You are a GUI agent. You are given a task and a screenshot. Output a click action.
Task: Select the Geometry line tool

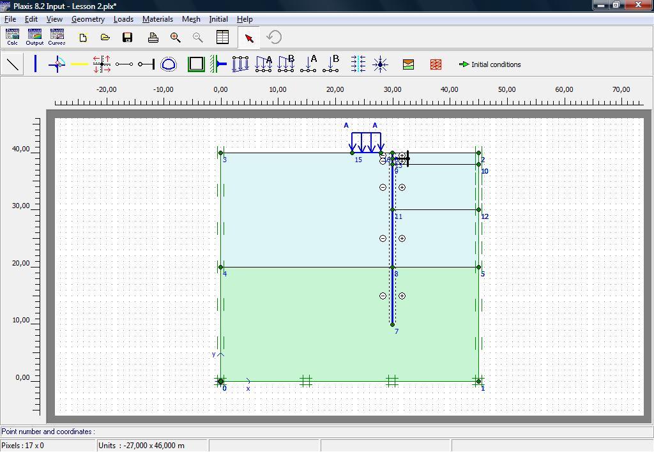coord(13,64)
